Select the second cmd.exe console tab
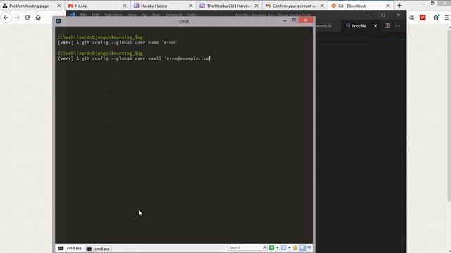This screenshot has height=253, width=451. [x=98, y=249]
